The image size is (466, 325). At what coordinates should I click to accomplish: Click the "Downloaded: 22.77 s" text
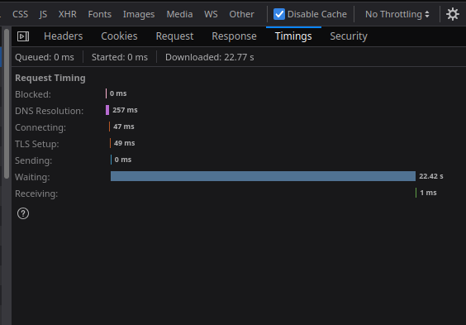[210, 57]
